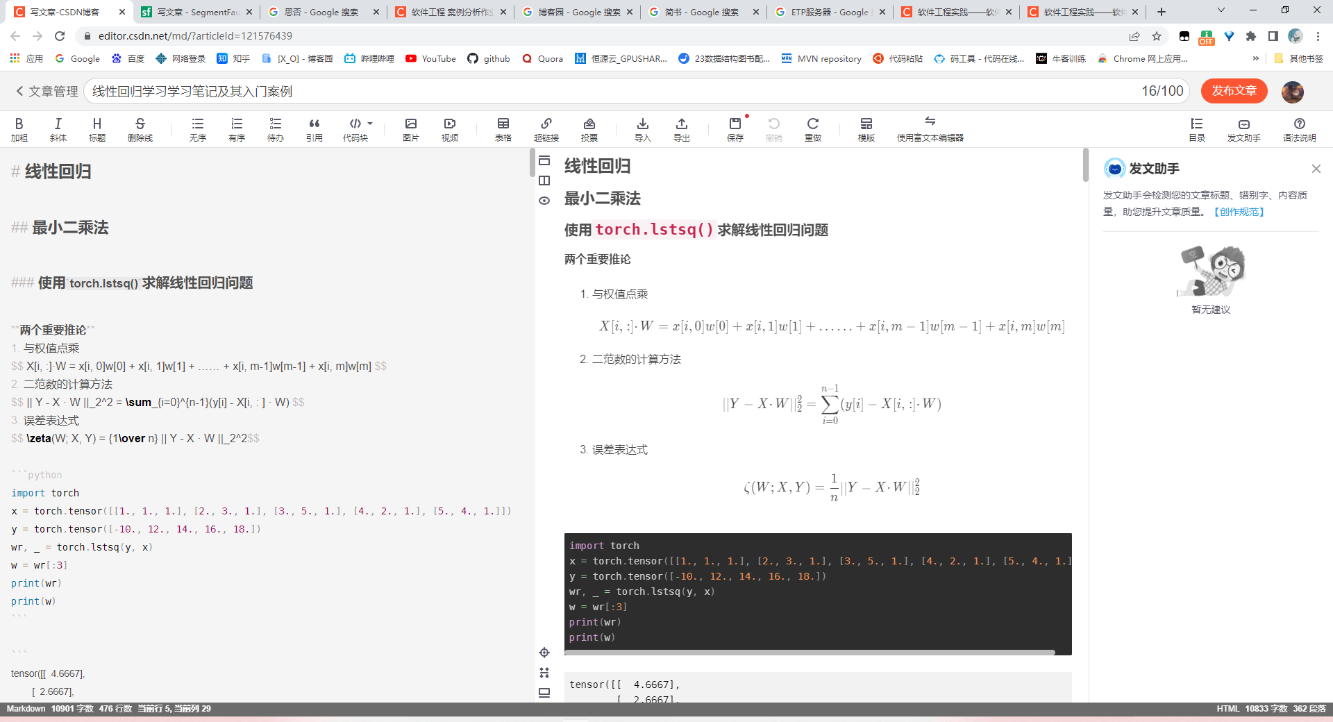Viewport: 1333px width, 722px height.
Task: Redo with the 重做 button
Action: [813, 129]
